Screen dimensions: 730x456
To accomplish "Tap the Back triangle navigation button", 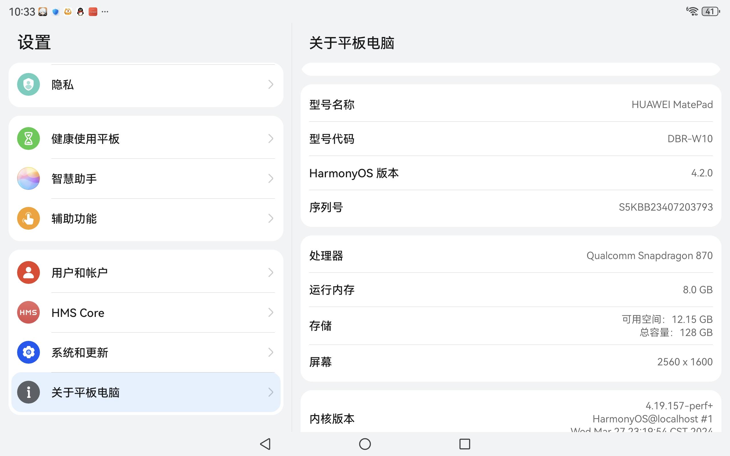I will (x=265, y=444).
